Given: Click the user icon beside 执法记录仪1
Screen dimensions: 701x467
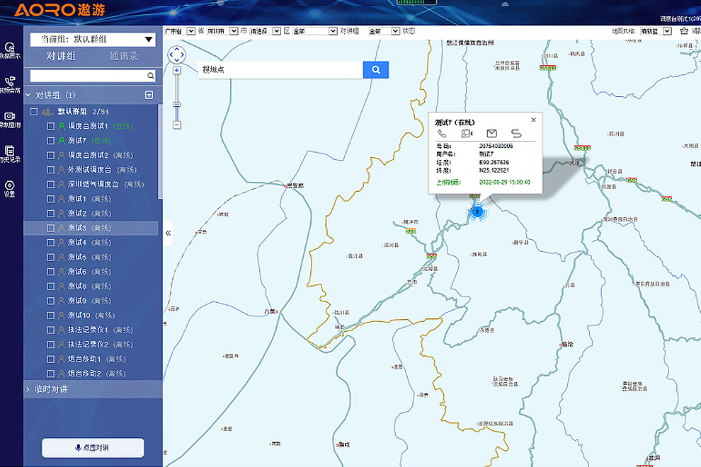Looking at the screenshot, I should click(62, 330).
